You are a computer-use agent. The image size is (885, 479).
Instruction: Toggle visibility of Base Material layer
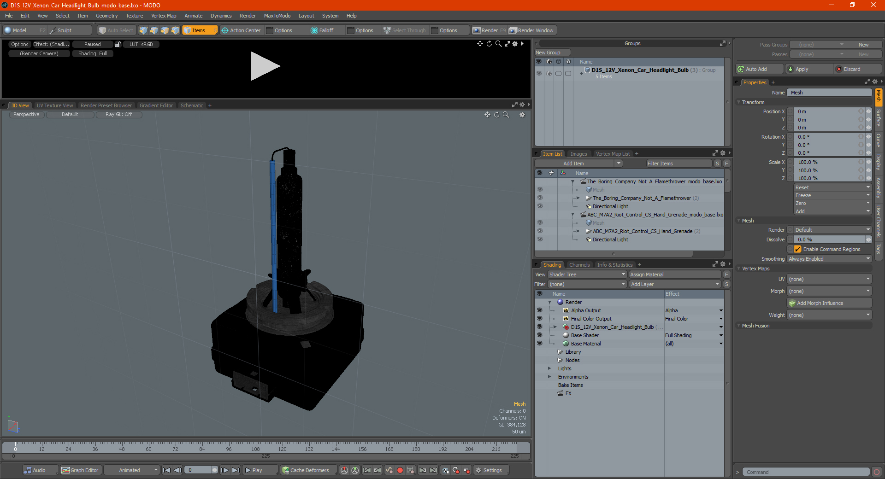coord(539,344)
